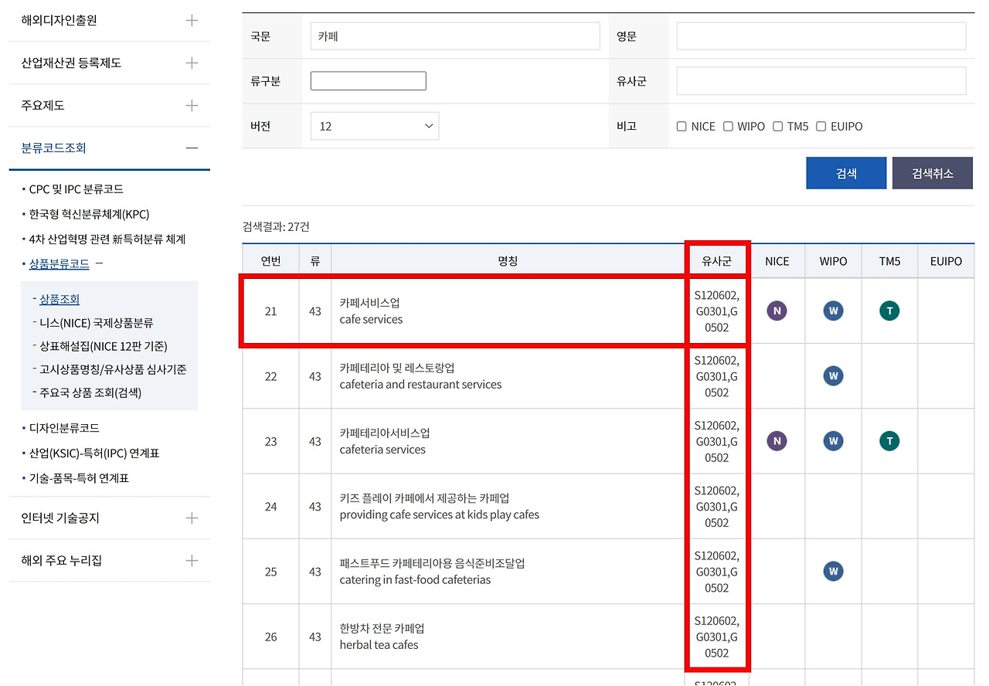Click the 'cafeteria services' name cell
Screen dimensions: 989x686
coord(508,441)
